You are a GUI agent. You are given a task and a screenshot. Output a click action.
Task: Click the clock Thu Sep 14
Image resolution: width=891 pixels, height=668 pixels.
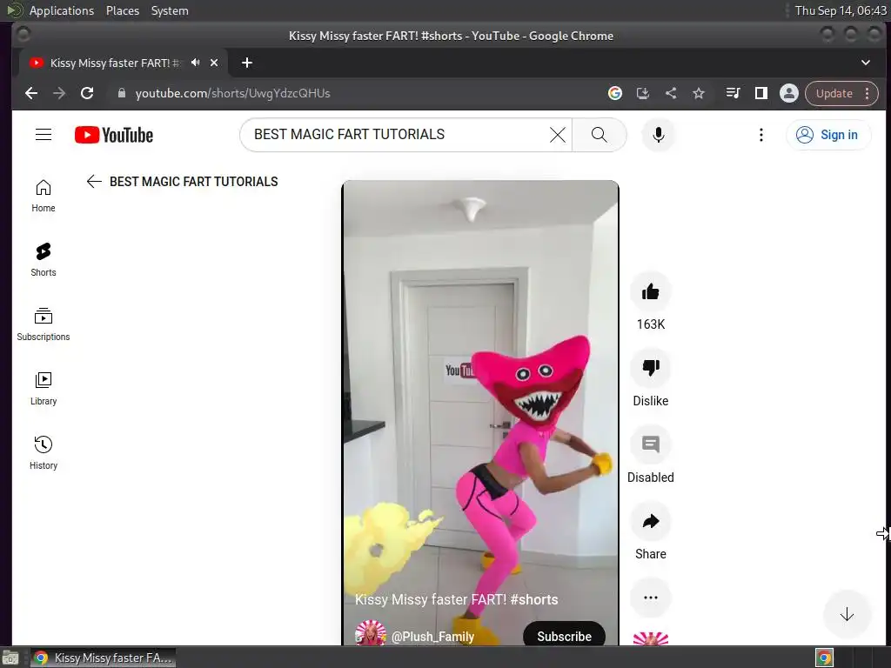tap(841, 10)
